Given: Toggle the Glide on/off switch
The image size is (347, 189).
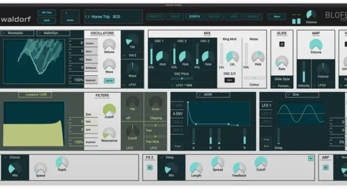Looking at the screenshot, I should click(282, 44).
